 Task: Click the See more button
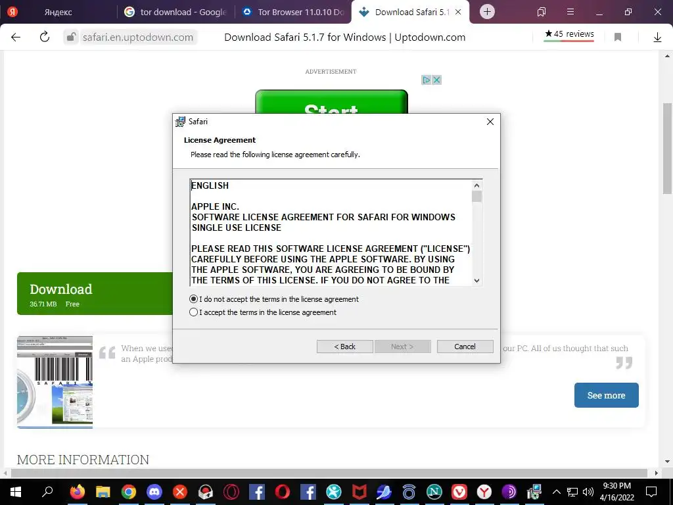[606, 395]
